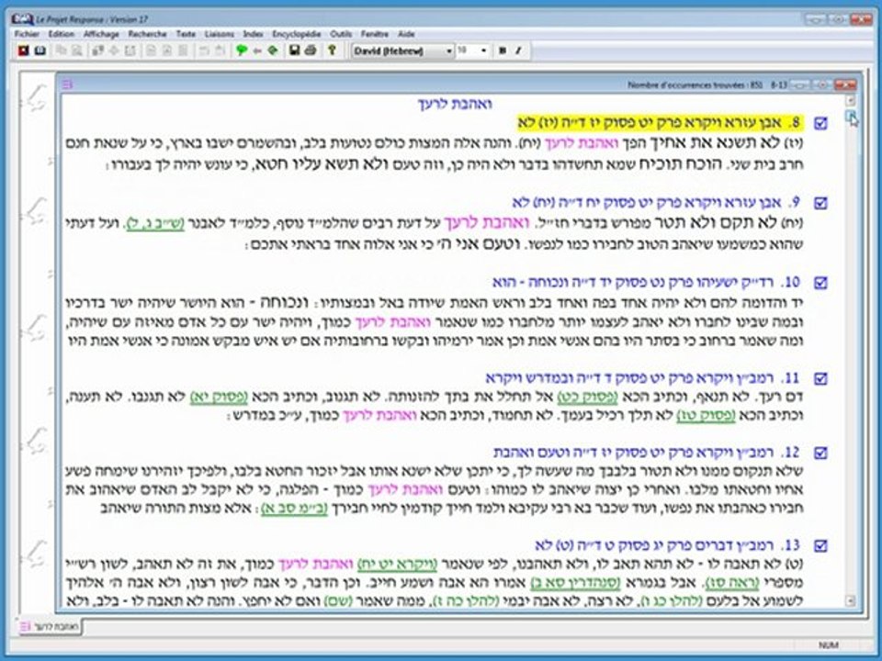
Task: Click the red square icon in the toolbar
Action: pos(23,50)
